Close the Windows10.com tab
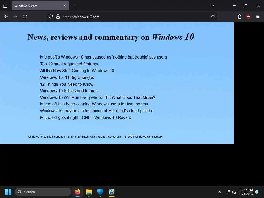The height and width of the screenshot is (198, 264). (65, 6)
